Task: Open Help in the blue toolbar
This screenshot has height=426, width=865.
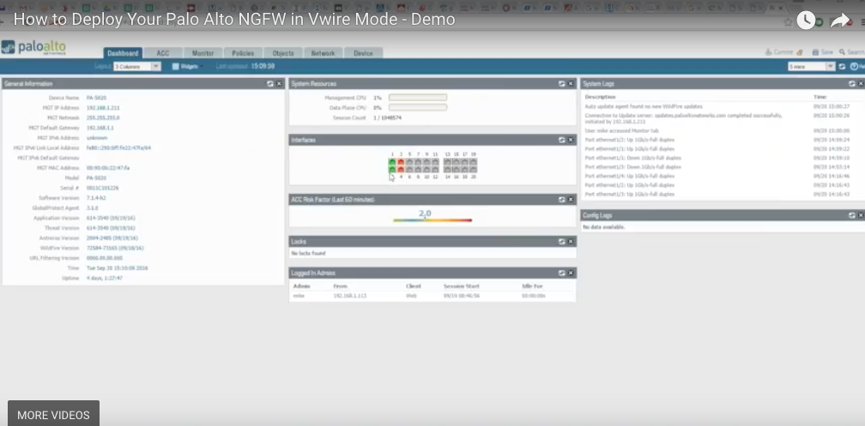Action: pyautogui.click(x=857, y=67)
